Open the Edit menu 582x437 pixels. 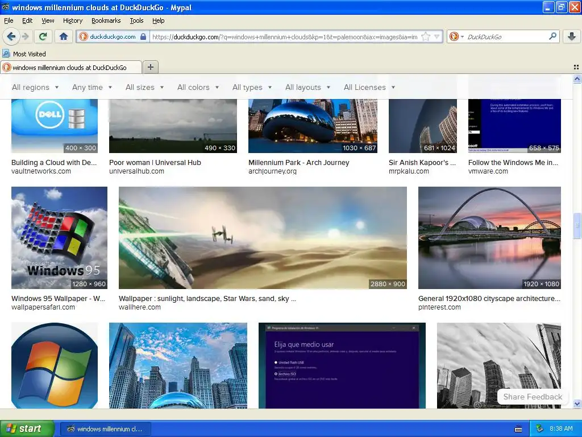27,20
